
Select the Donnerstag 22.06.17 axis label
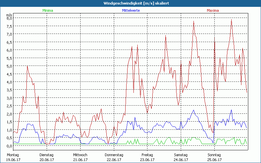coord(114,157)
